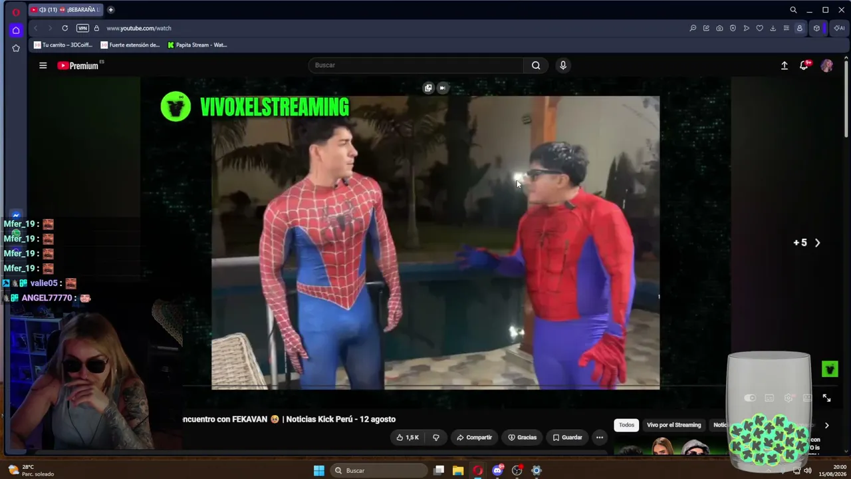Like the video with 1,5 K likes
The height and width of the screenshot is (479, 851).
click(408, 437)
